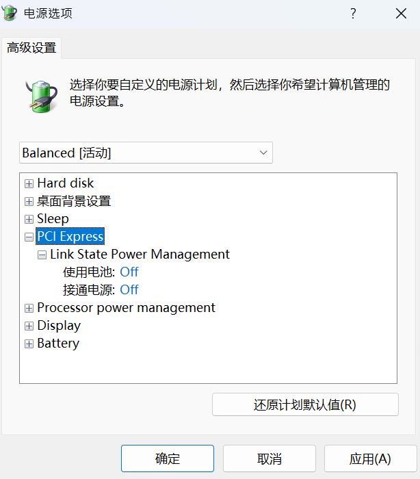Select the 高级设置 tab
The width and height of the screenshot is (420, 479).
(x=31, y=48)
